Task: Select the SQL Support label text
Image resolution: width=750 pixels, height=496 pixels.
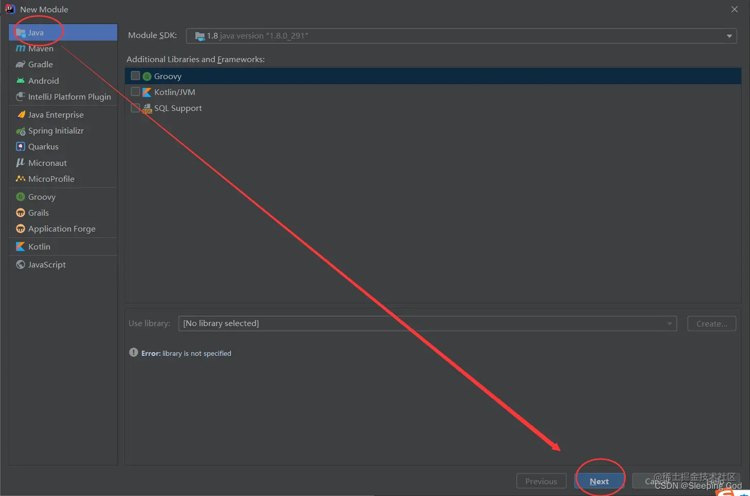Action: coord(178,108)
